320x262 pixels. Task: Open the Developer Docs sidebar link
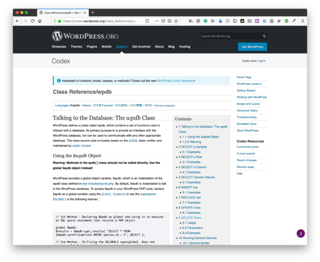pos(246,124)
